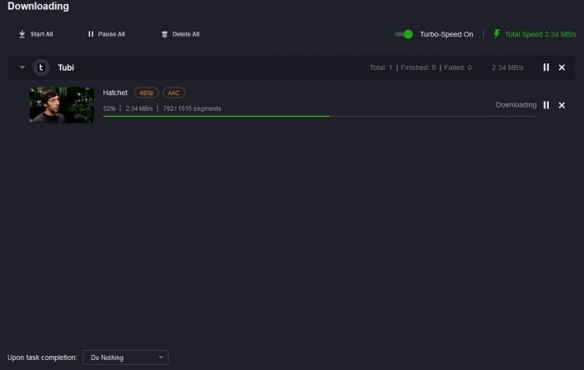584x370 pixels.
Task: Collapse the Tubi group with its arrow
Action: coord(23,67)
